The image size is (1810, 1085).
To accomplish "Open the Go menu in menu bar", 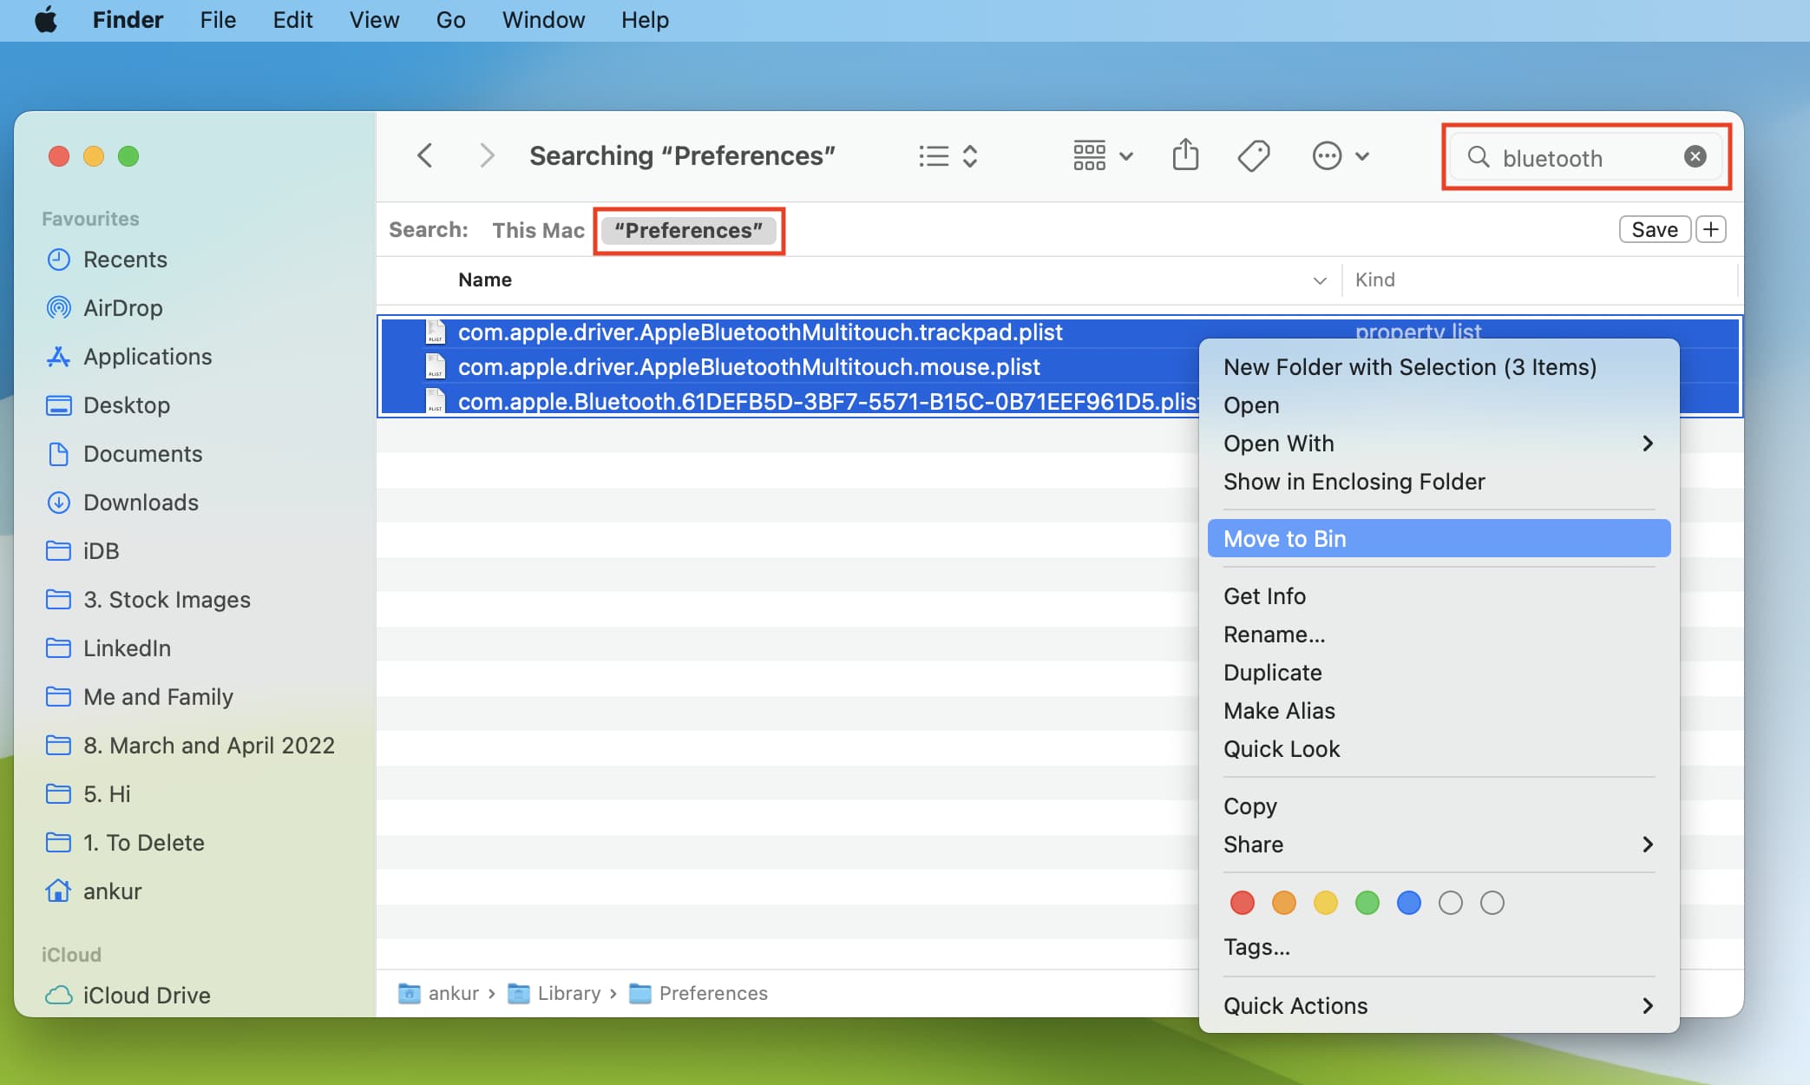I will [450, 19].
